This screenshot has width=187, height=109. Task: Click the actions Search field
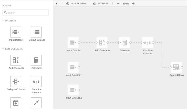coord(26,13)
